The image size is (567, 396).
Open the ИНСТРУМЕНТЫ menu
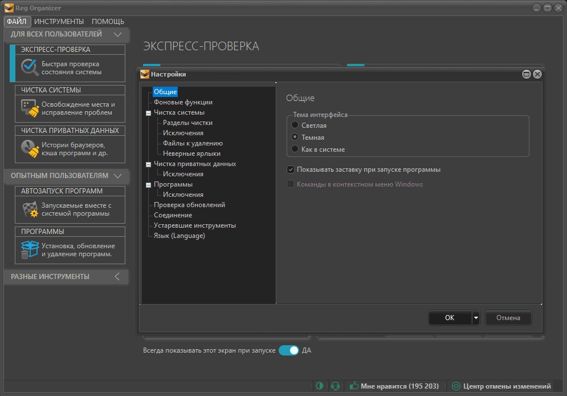tap(59, 21)
